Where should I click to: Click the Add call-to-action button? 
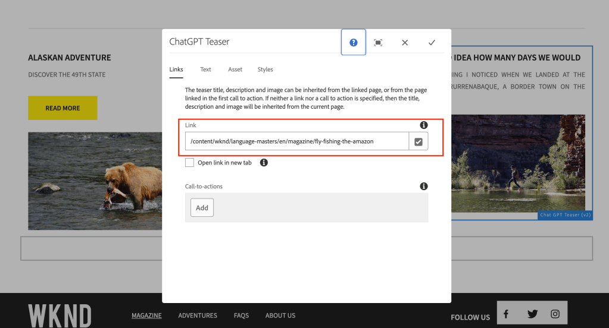[x=202, y=207]
